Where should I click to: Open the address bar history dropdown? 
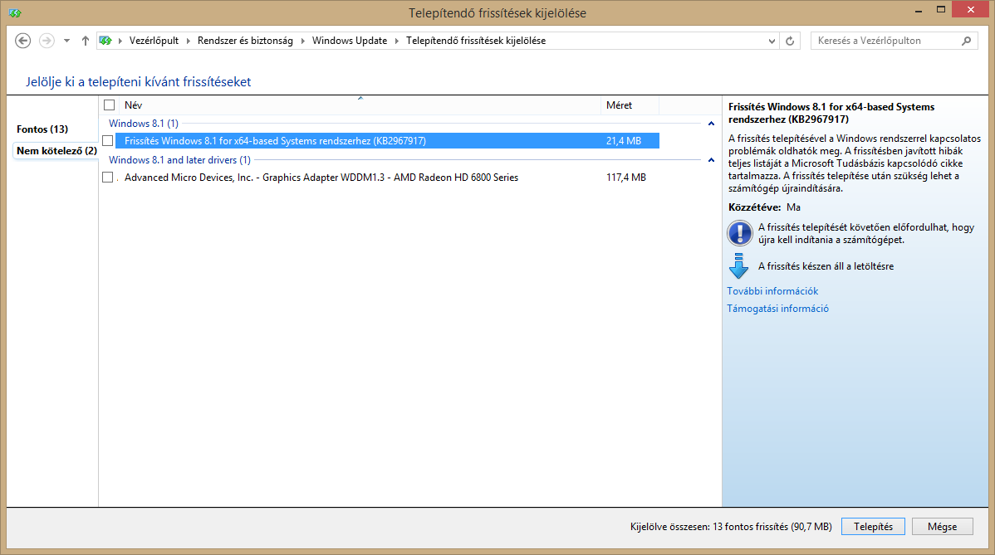click(x=772, y=41)
